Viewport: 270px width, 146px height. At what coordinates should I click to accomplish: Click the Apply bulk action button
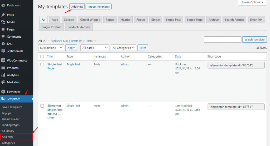(x=71, y=48)
